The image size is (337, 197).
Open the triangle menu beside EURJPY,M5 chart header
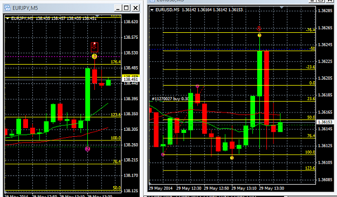click(x=8, y=19)
